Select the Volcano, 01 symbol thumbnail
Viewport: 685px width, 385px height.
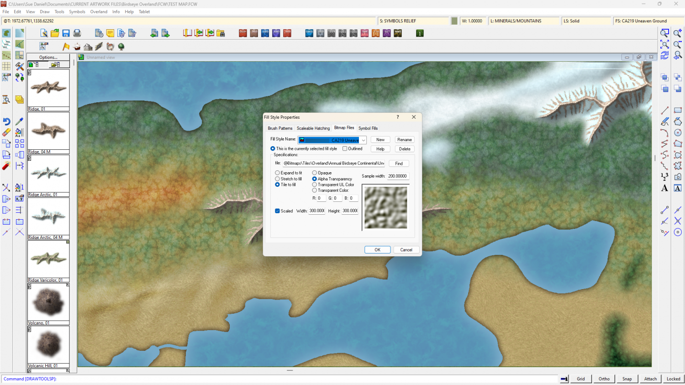pos(48,302)
